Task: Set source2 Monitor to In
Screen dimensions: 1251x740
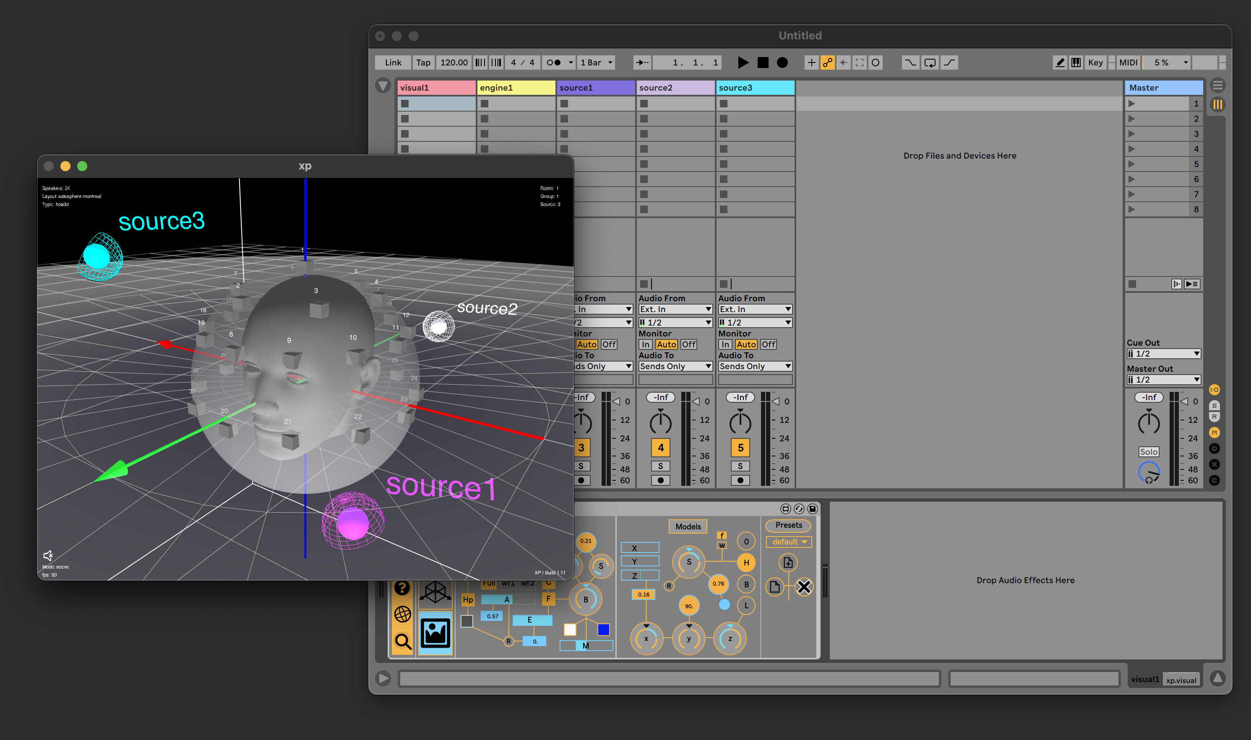Action: pos(646,344)
